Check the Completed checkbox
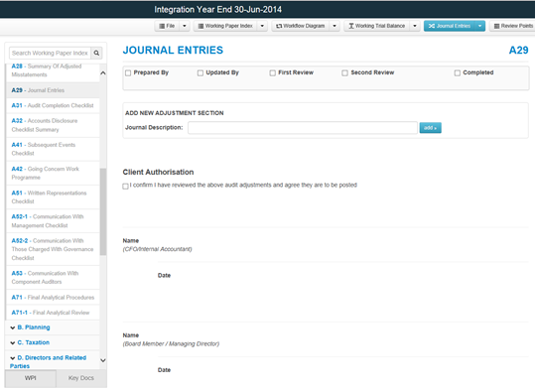The height and width of the screenshot is (390, 536). [457, 72]
